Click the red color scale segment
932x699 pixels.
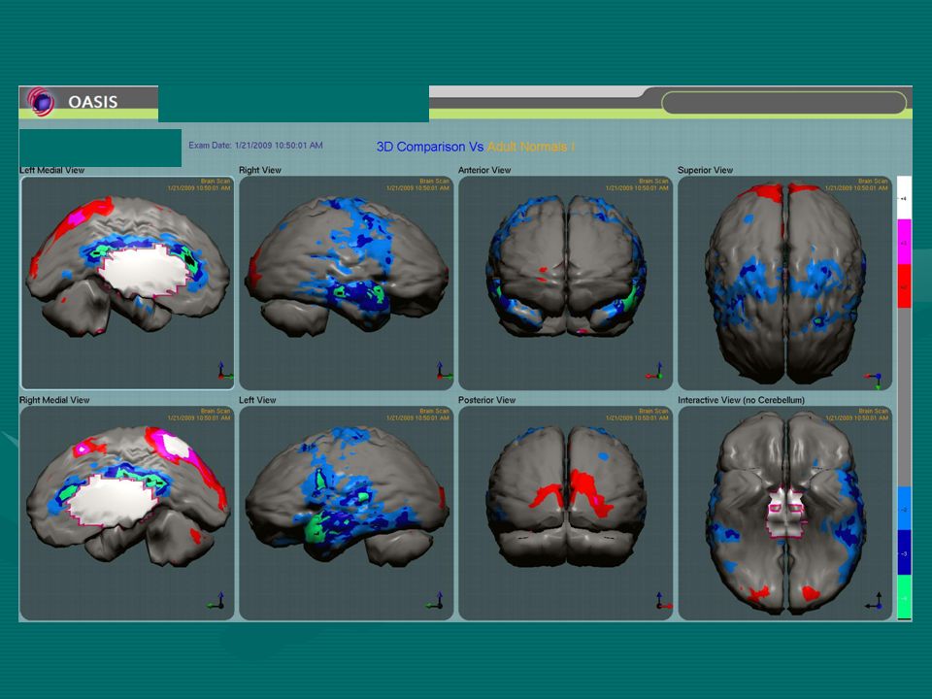click(x=904, y=286)
